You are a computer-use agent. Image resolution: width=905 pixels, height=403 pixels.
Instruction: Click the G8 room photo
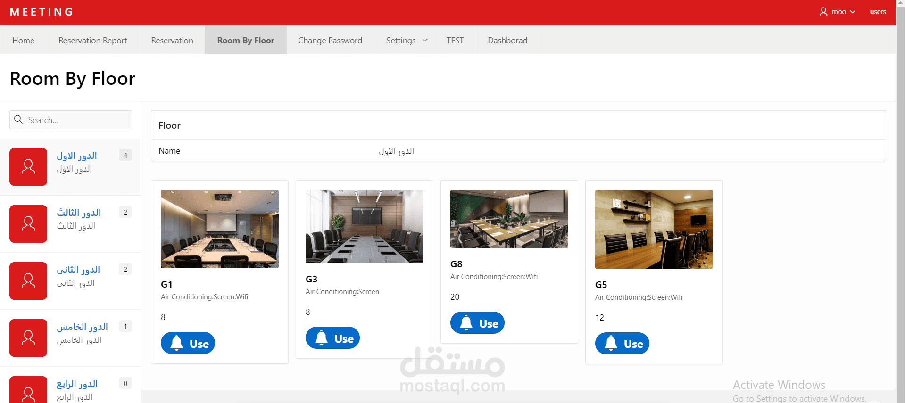(x=509, y=219)
